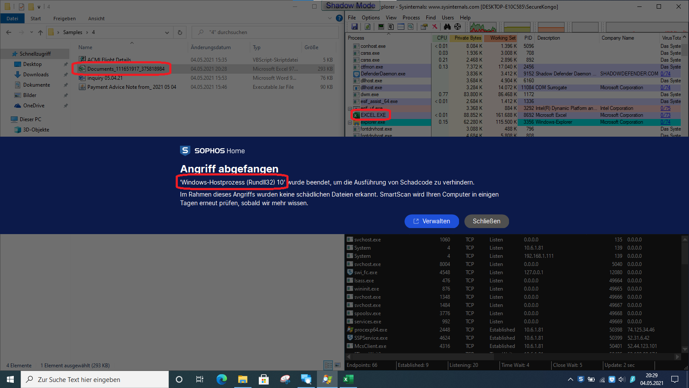
Task: Click the taskbar search box
Action: (95, 379)
